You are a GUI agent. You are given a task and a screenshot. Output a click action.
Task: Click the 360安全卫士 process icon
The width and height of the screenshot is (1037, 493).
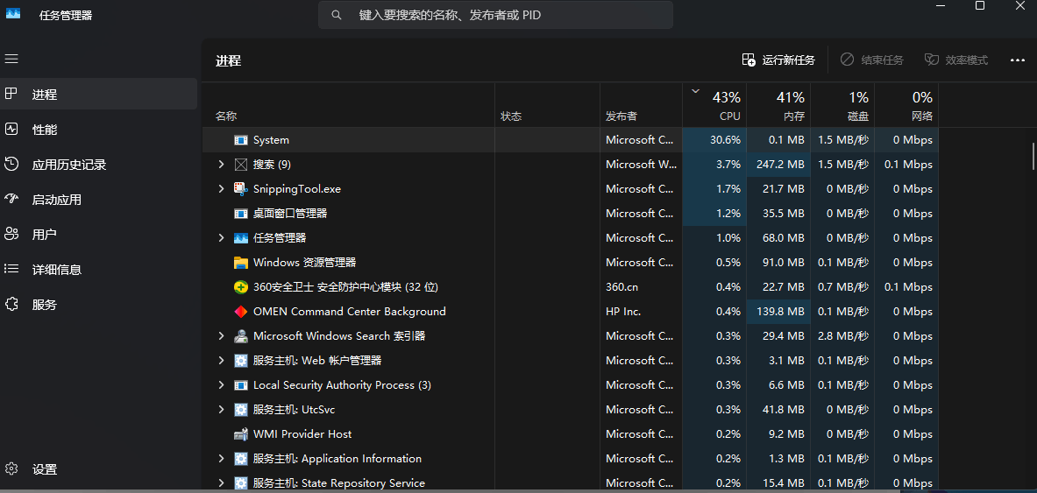click(x=241, y=287)
